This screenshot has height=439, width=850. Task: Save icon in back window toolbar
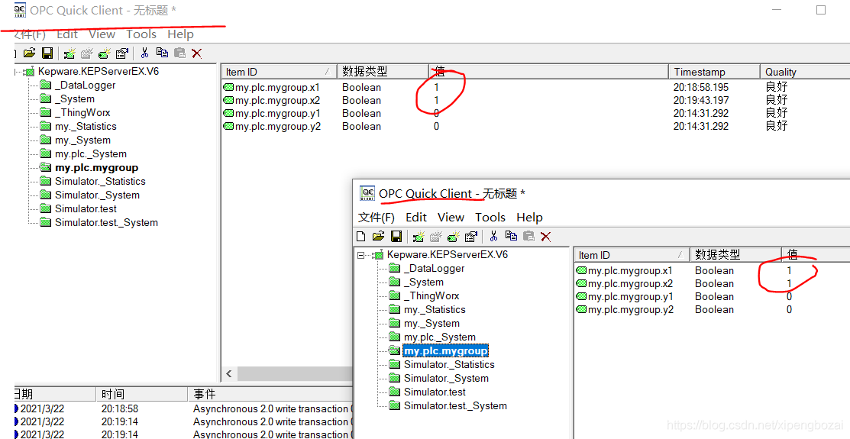[x=47, y=53]
